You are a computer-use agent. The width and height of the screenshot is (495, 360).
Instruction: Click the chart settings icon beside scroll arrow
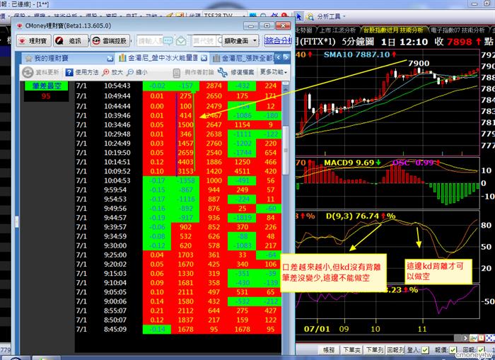point(473,338)
